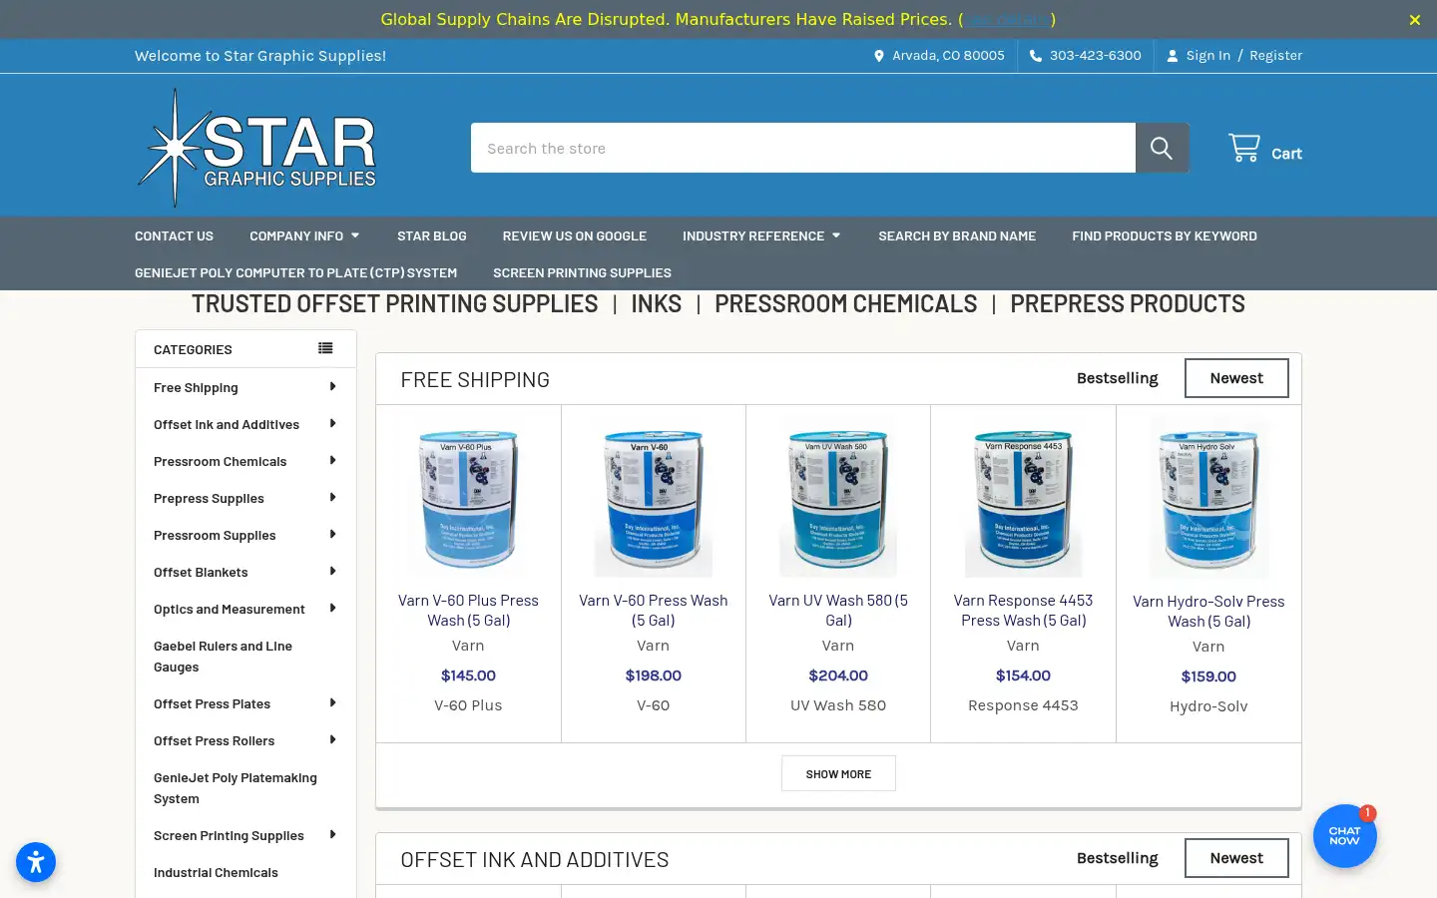This screenshot has width=1437, height=898.
Task: Close the supply chain announcement banner
Action: coord(1414,20)
